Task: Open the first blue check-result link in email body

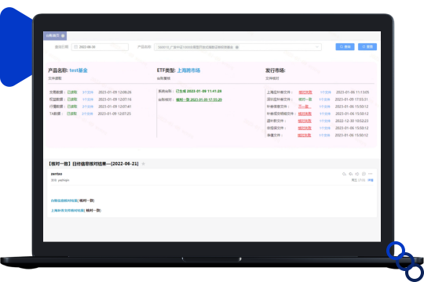Action: pos(64,201)
